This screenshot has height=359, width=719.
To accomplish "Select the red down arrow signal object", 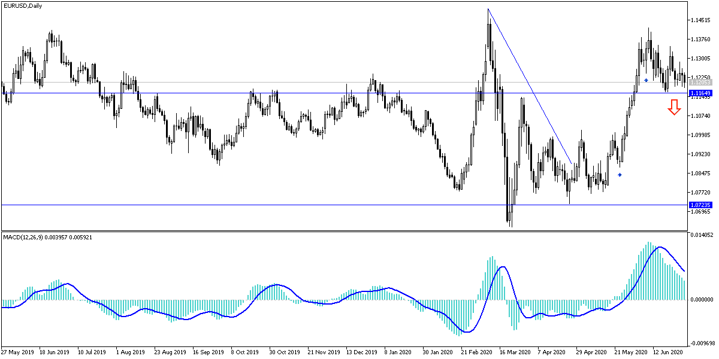I will pyautogui.click(x=676, y=108).
